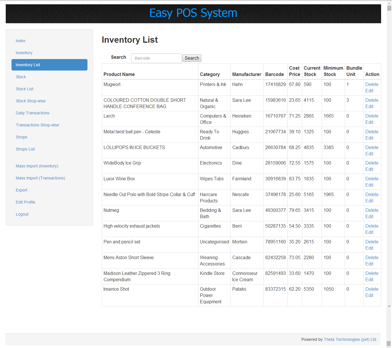Open Mass Import for Transactions
The width and height of the screenshot is (392, 348).
click(x=40, y=178)
